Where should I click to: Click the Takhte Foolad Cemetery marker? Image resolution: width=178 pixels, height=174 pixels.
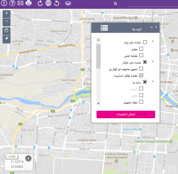pyautogui.click(x=171, y=141)
